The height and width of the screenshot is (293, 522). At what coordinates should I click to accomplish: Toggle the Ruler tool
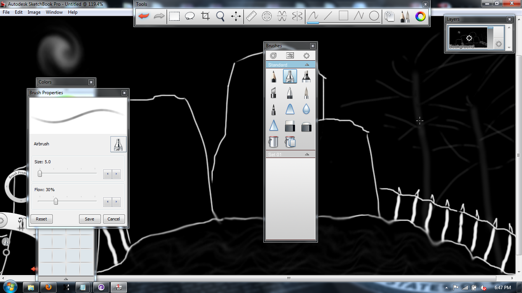tap(251, 16)
